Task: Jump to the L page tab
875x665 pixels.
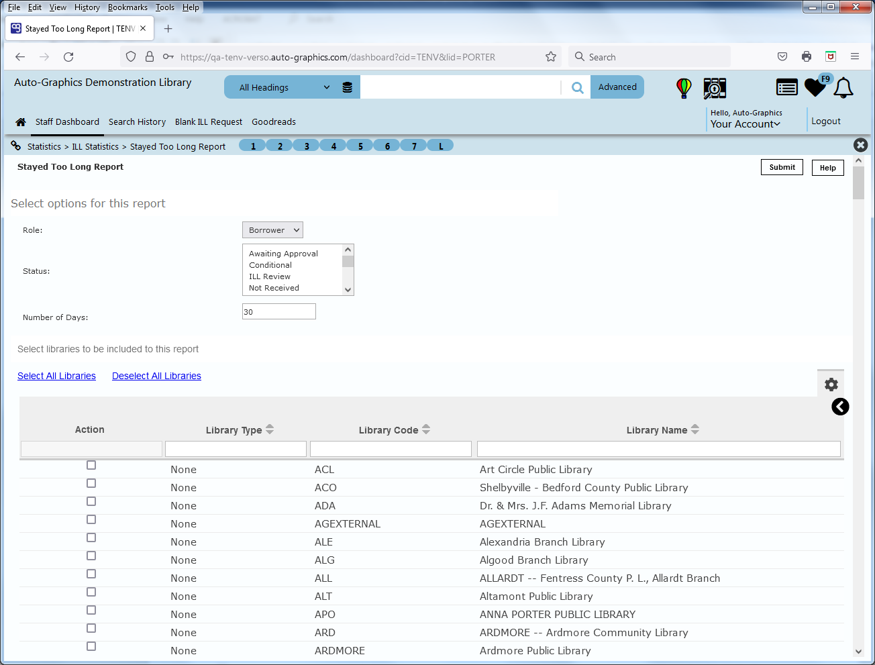Action: click(x=441, y=146)
